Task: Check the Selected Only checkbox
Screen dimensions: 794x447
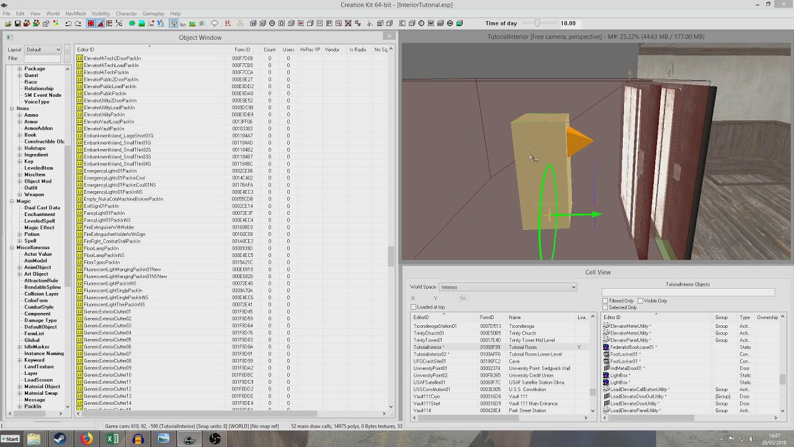Action: 605,307
